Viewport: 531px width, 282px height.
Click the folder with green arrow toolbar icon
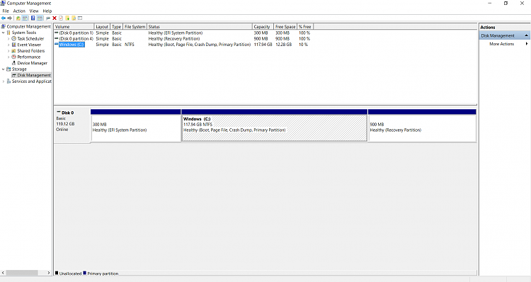click(x=67, y=18)
